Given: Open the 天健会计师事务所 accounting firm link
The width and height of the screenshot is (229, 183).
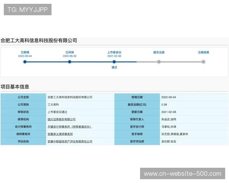Looking at the screenshot, I should tap(70, 127).
